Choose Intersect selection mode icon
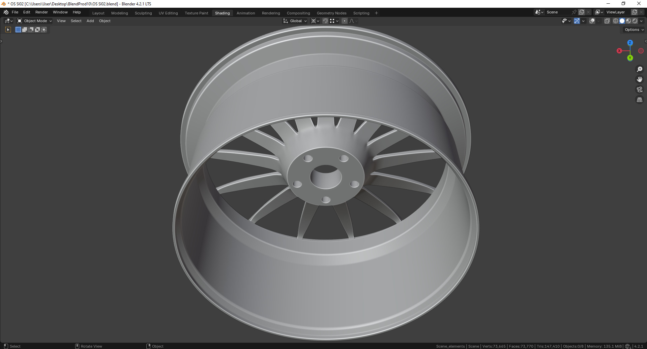This screenshot has width=647, height=349. (x=44, y=30)
